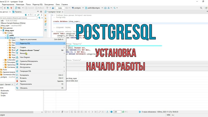Choose Переименовать in context menu
This screenshot has height=117, width=208.
[41, 84]
